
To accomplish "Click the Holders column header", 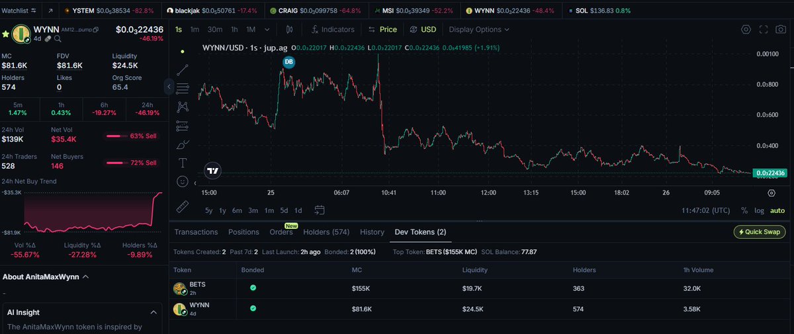I will pyautogui.click(x=584, y=270).
